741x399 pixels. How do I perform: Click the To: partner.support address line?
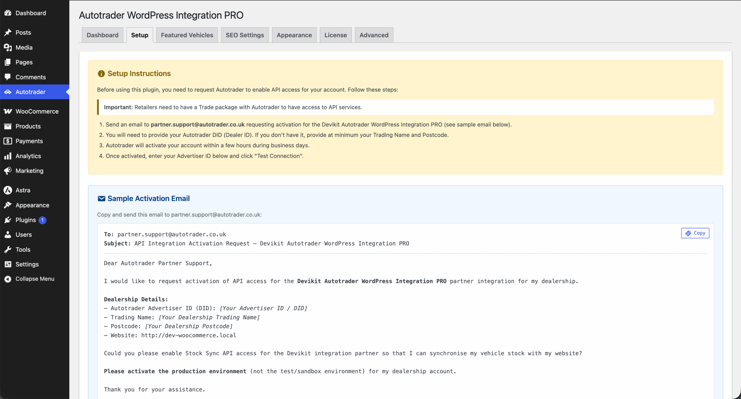(x=165, y=234)
